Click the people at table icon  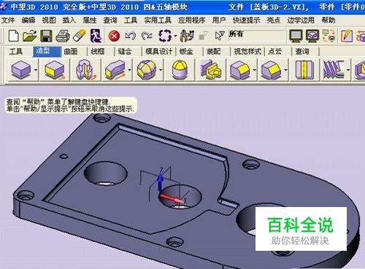pyautogui.click(x=187, y=36)
